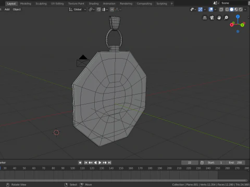Select material preview viewport shading
This screenshot has height=187, width=250.
click(x=236, y=9)
